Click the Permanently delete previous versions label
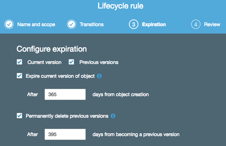The image size is (226, 146). (67, 116)
